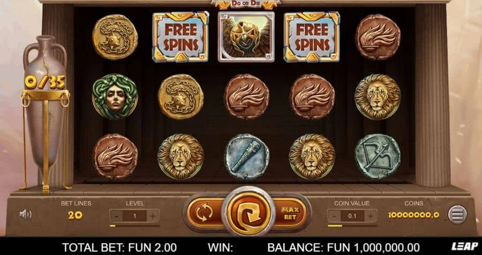Image resolution: width=482 pixels, height=255 pixels.
Task: Click the level value field showing 1
Action: pyautogui.click(x=134, y=216)
